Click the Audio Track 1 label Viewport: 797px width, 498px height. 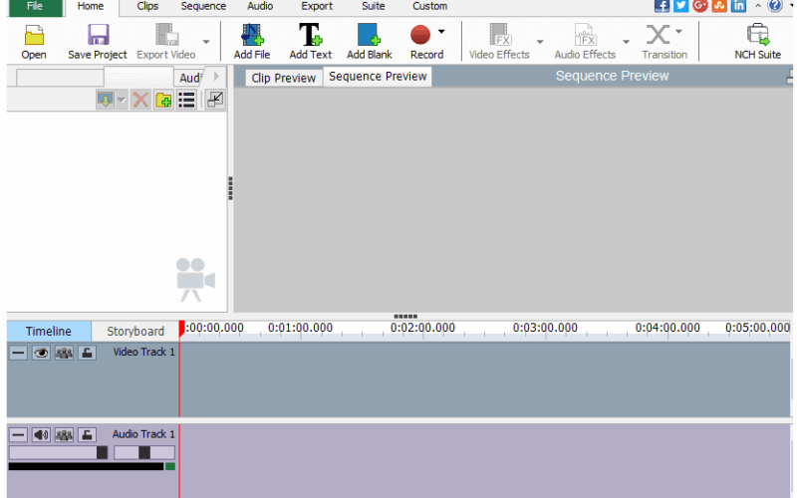143,434
